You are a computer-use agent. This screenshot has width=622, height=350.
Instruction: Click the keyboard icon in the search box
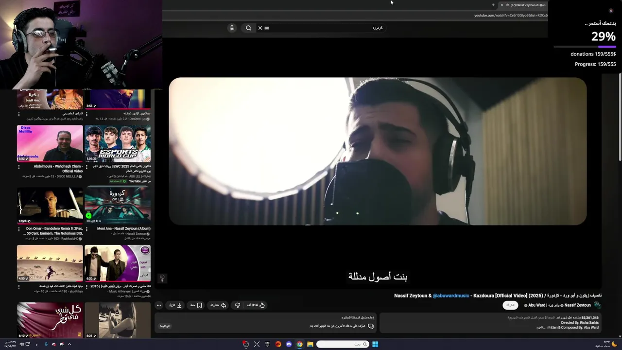click(267, 28)
